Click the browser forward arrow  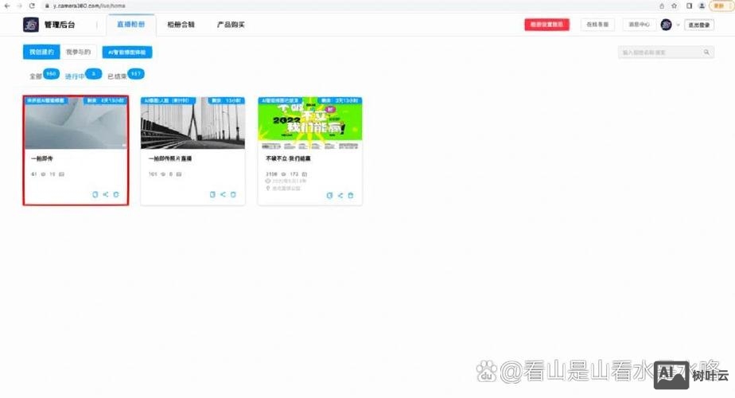pos(19,6)
